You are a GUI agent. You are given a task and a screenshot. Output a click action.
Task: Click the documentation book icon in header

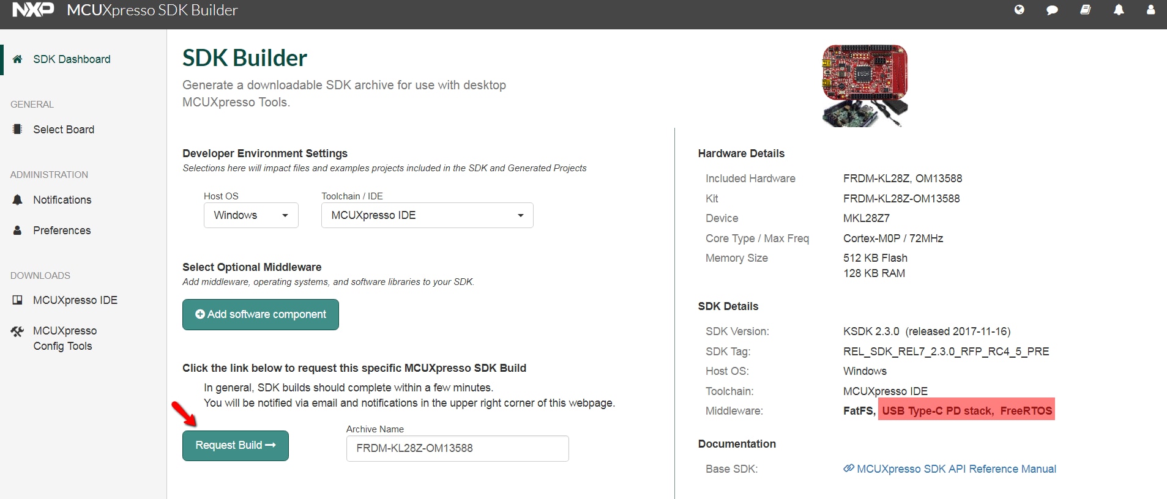coord(1085,10)
